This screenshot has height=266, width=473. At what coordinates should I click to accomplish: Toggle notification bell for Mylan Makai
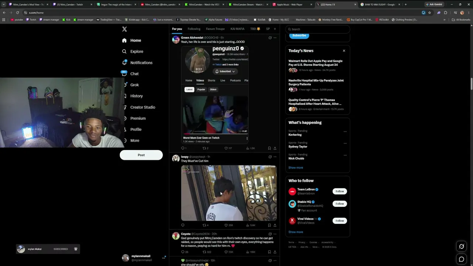pyautogui.click(x=76, y=249)
